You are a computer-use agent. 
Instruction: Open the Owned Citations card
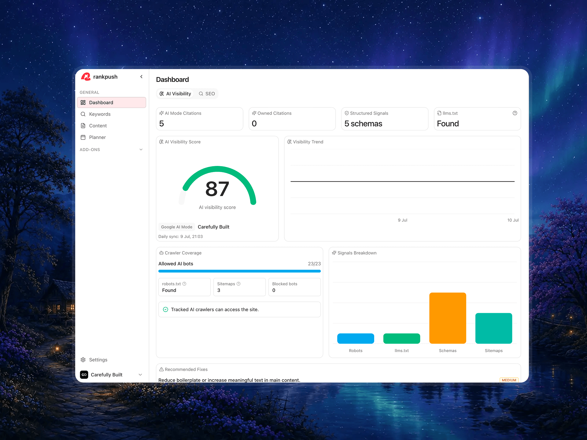click(292, 119)
